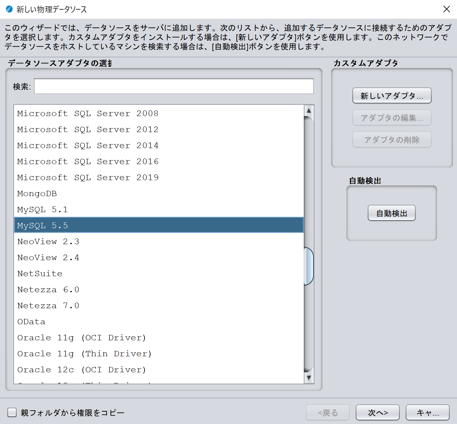Select NeoView 2.3 adapter
This screenshot has height=424, width=457.
tap(159, 242)
